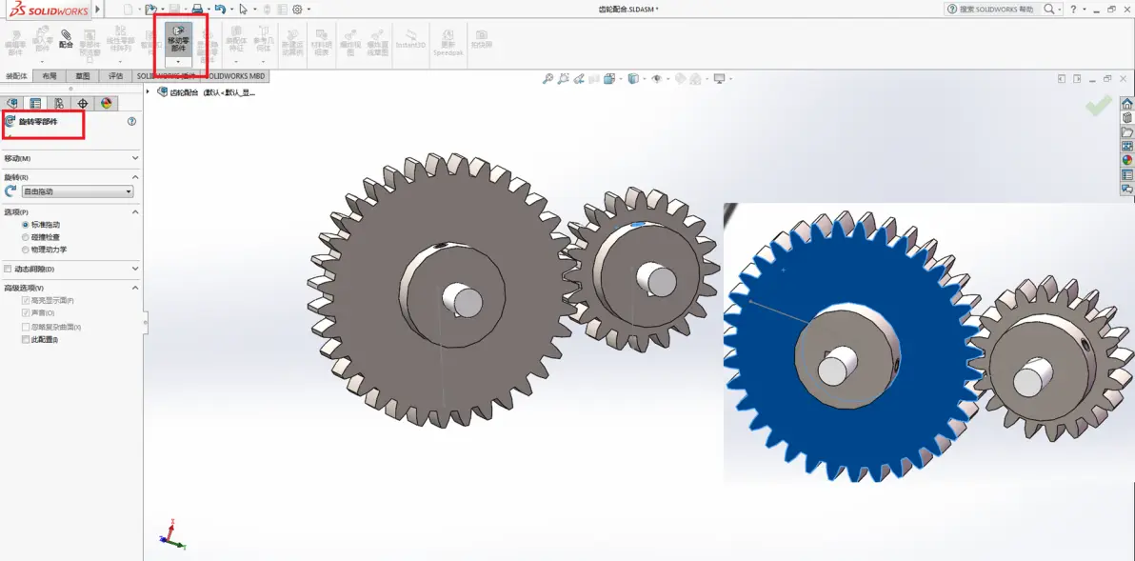The height and width of the screenshot is (561, 1135).
Task: Click the Select cursor tool
Action: click(x=244, y=9)
